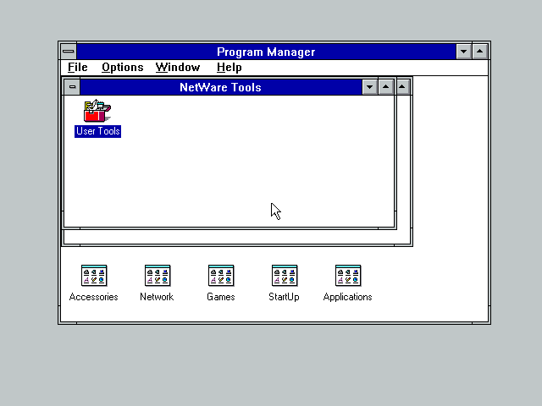Screen dimensions: 542x406
Task: Click the Program Manager title bar
Action: pos(266,52)
